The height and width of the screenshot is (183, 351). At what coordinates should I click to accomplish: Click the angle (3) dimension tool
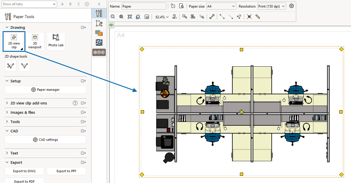point(239,17)
